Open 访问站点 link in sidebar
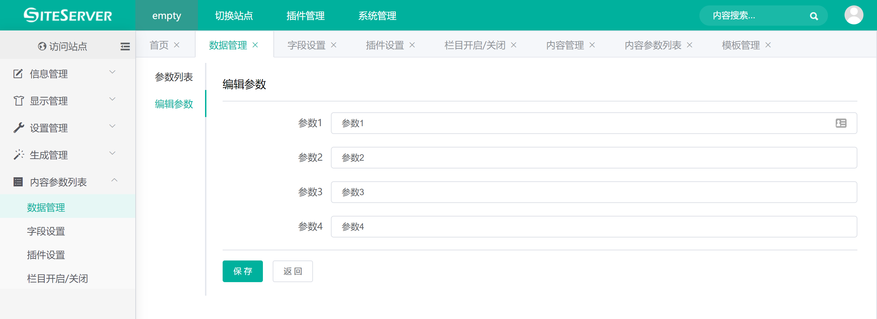Image resolution: width=877 pixels, height=319 pixels. (x=63, y=46)
